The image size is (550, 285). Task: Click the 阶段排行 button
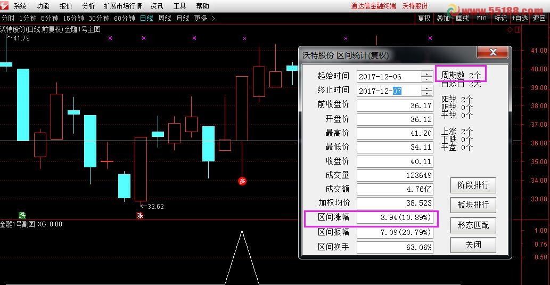point(473,185)
